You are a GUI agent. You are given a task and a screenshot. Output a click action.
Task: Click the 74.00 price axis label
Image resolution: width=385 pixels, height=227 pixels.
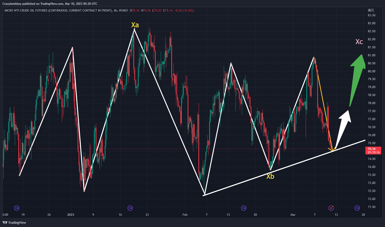(371, 167)
